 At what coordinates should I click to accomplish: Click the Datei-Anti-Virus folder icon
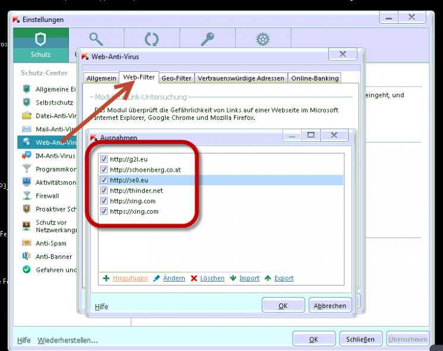coord(27,116)
